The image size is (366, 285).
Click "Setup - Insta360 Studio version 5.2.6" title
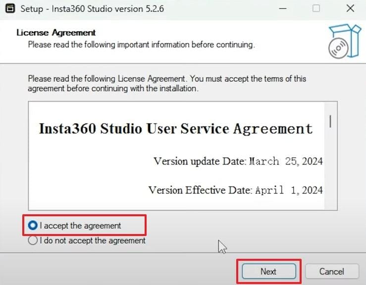(92, 9)
